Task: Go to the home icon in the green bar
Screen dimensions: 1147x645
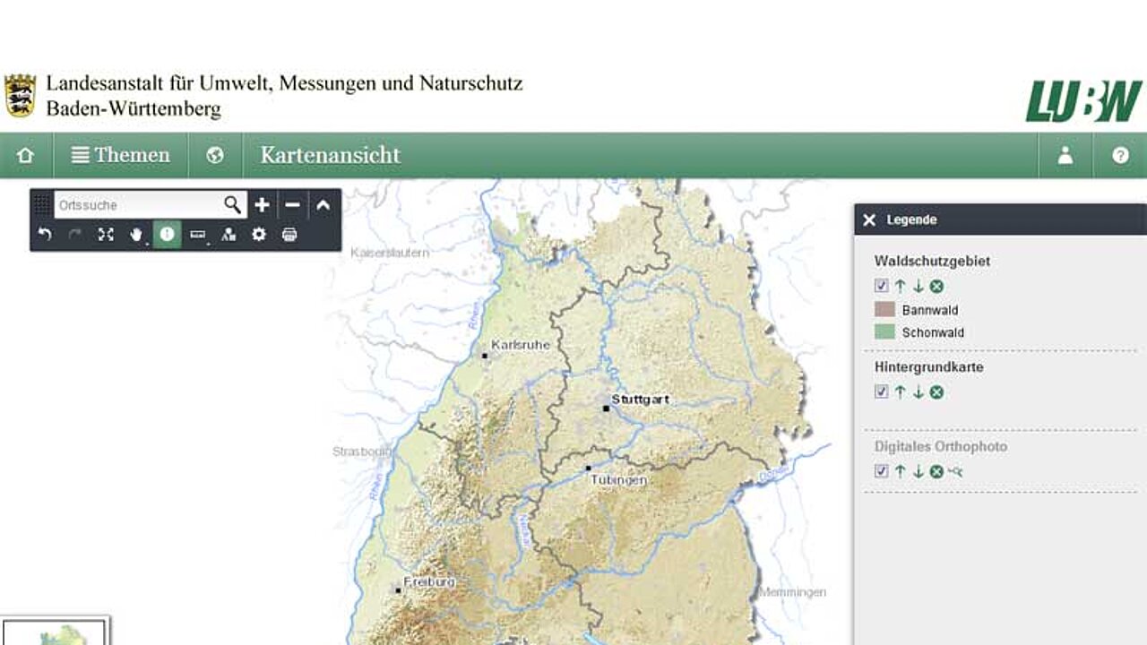Action: (25, 155)
